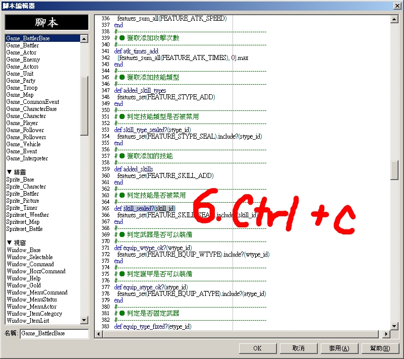404x359 pixels.
Task: Click line 341 def atk_times_add
Action: tap(136, 51)
